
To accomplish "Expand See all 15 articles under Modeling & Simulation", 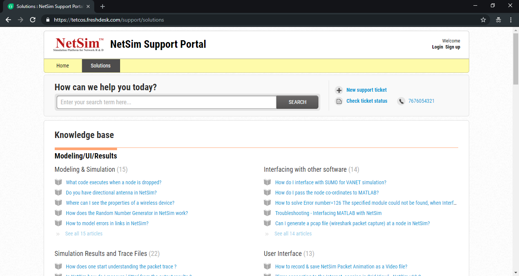I will pos(84,234).
